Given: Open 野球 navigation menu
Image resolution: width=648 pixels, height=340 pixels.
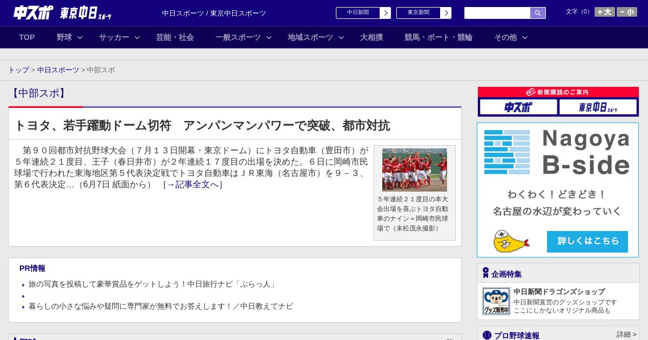Looking at the screenshot, I should tap(64, 37).
